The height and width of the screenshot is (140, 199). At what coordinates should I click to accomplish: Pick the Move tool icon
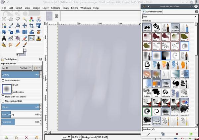coord(25,25)
